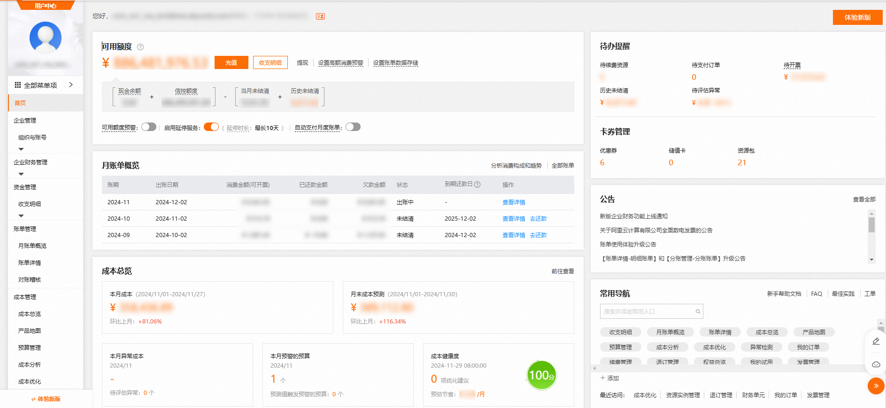Open 新手帮助文档 link
This screenshot has width=886, height=408.
[x=784, y=294]
